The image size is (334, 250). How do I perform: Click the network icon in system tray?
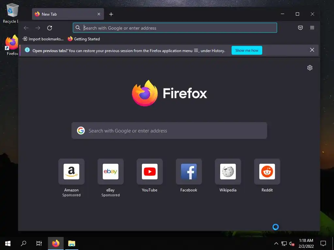pyautogui.click(x=284, y=243)
